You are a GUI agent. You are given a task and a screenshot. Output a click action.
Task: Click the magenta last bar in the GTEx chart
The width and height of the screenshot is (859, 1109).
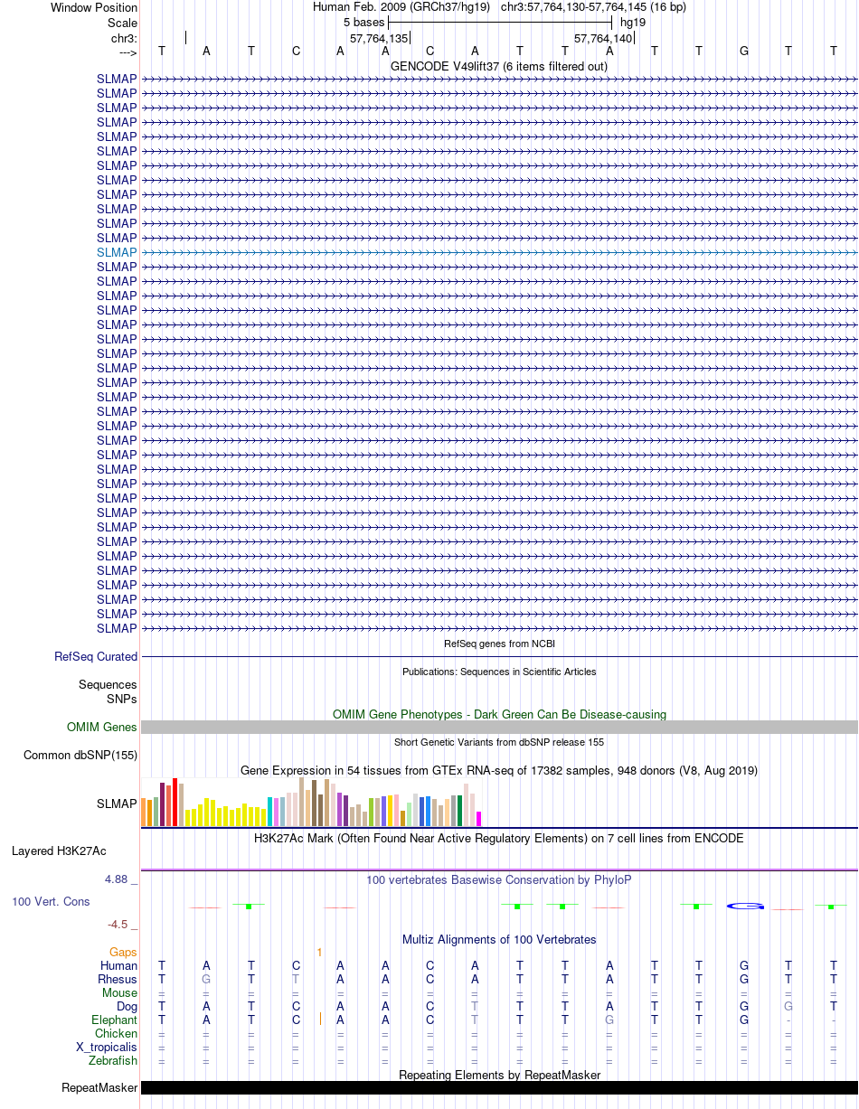click(x=479, y=819)
